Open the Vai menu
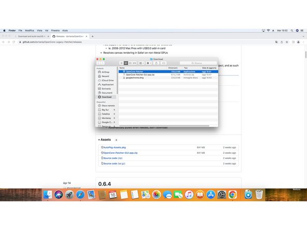The image size is (307, 230). point(47,31)
